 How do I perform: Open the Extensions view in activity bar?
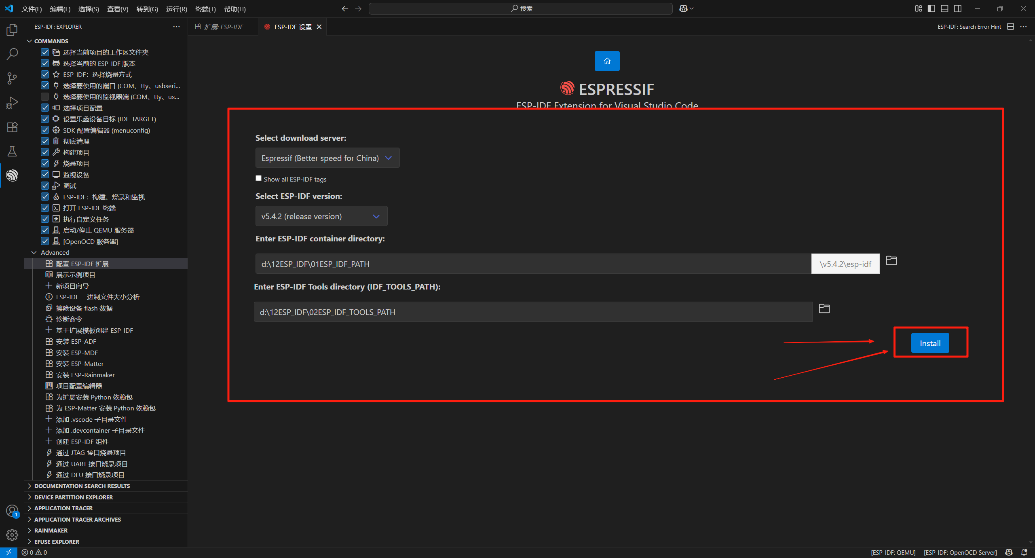pos(12,127)
